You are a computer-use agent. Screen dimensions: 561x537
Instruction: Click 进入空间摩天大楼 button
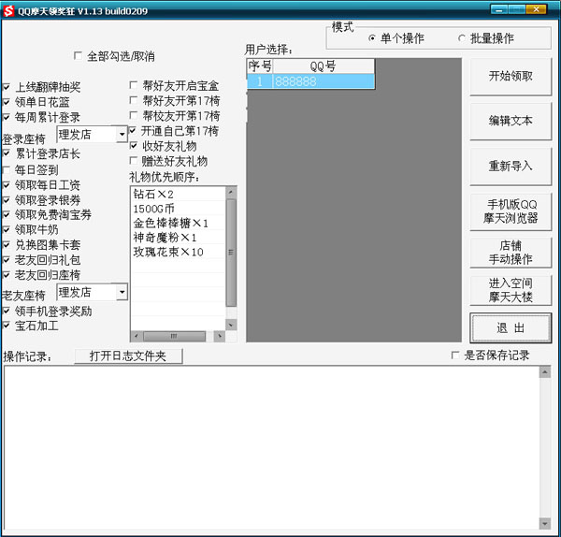click(511, 290)
